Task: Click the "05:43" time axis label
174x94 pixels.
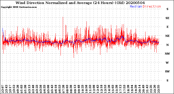Action: click(52, 89)
